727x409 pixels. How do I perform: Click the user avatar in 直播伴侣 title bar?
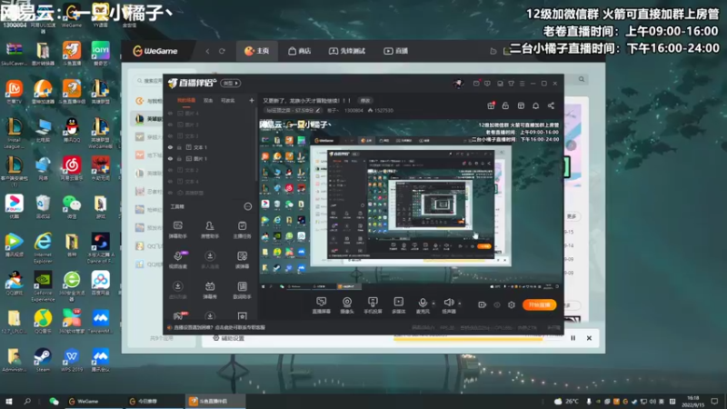pyautogui.click(x=459, y=84)
